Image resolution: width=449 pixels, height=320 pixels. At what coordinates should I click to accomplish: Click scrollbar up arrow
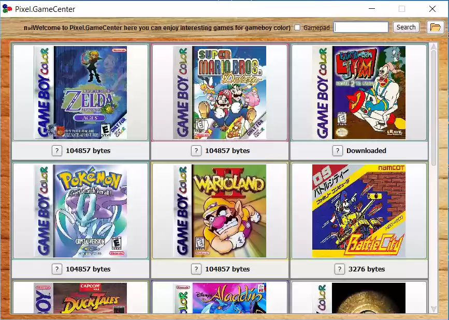click(433, 47)
